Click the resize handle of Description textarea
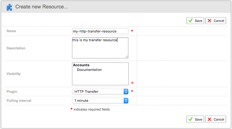The height and width of the screenshot is (129, 232). point(127,57)
